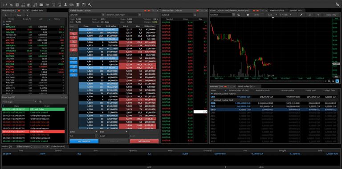Click the +0.5 price offset button
The height and width of the screenshot is (169, 342).
(x=73, y=50)
